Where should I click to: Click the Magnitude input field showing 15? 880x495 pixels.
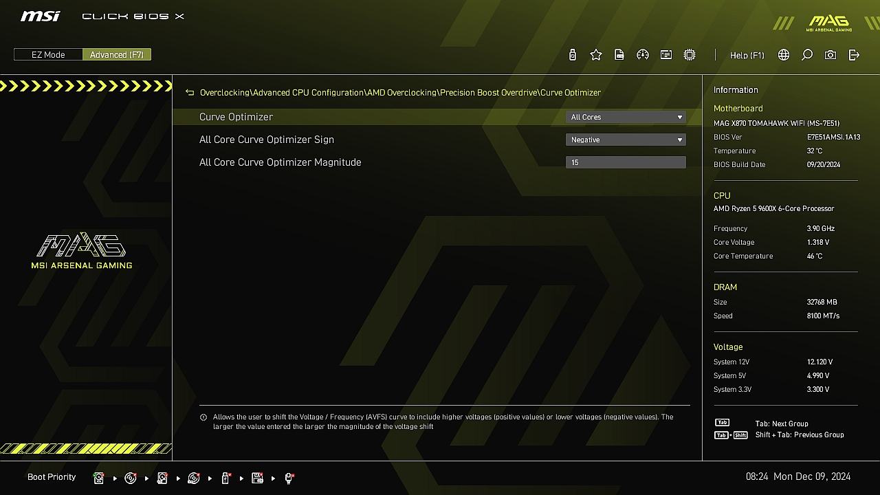pyautogui.click(x=626, y=162)
